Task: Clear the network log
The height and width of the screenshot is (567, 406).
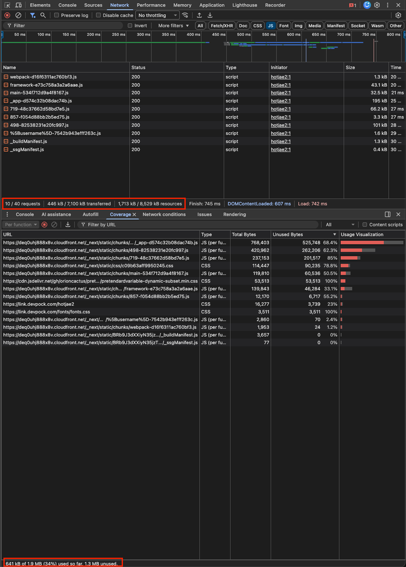Action: [x=19, y=15]
